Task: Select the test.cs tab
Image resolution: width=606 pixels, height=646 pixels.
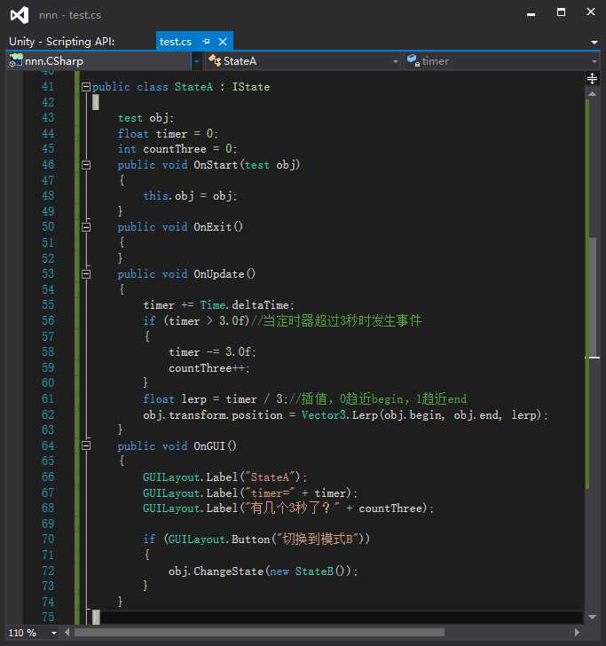Action: point(176,42)
